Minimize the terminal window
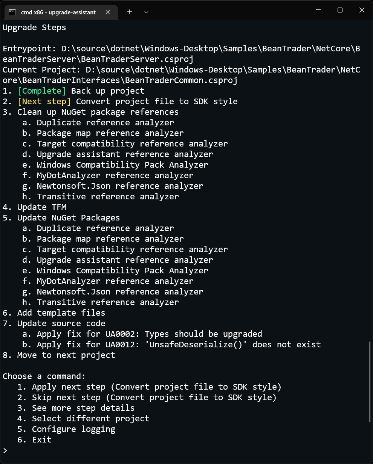This screenshot has height=464, width=373. 318,10
